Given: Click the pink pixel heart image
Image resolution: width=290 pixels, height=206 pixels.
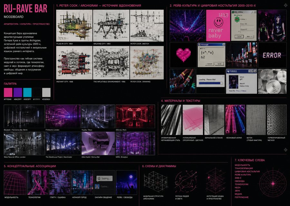Looking at the screenshot, I should click(183, 55).
